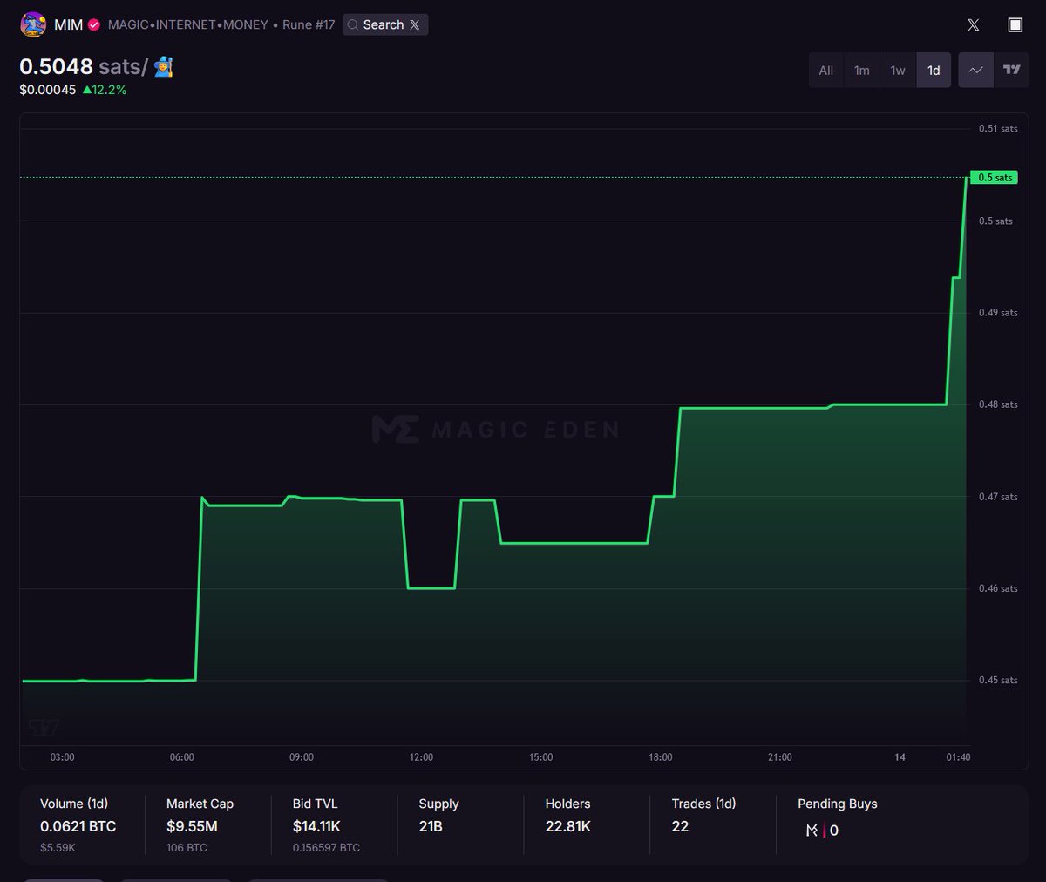Click the 09:00 time axis label
The width and height of the screenshot is (1046, 882).
coord(302,757)
